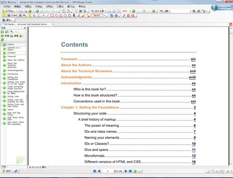Expand the Setting the Foundations bookmark

click(x=2, y=78)
